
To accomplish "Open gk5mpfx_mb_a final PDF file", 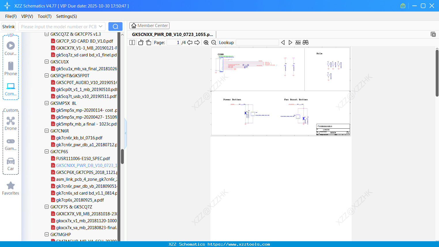I will 84,124.
